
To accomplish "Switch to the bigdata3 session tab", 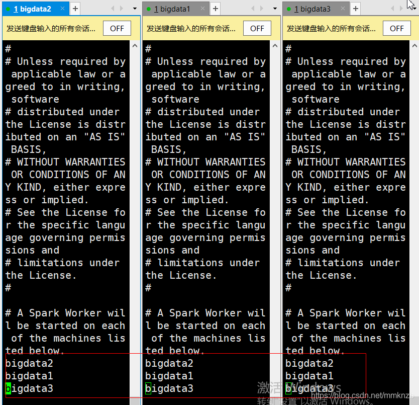I will pyautogui.click(x=316, y=9).
